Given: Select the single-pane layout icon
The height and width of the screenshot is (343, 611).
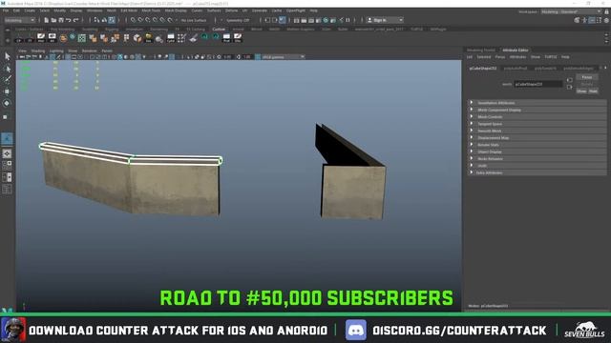Looking at the screenshot, I should tap(7, 153).
